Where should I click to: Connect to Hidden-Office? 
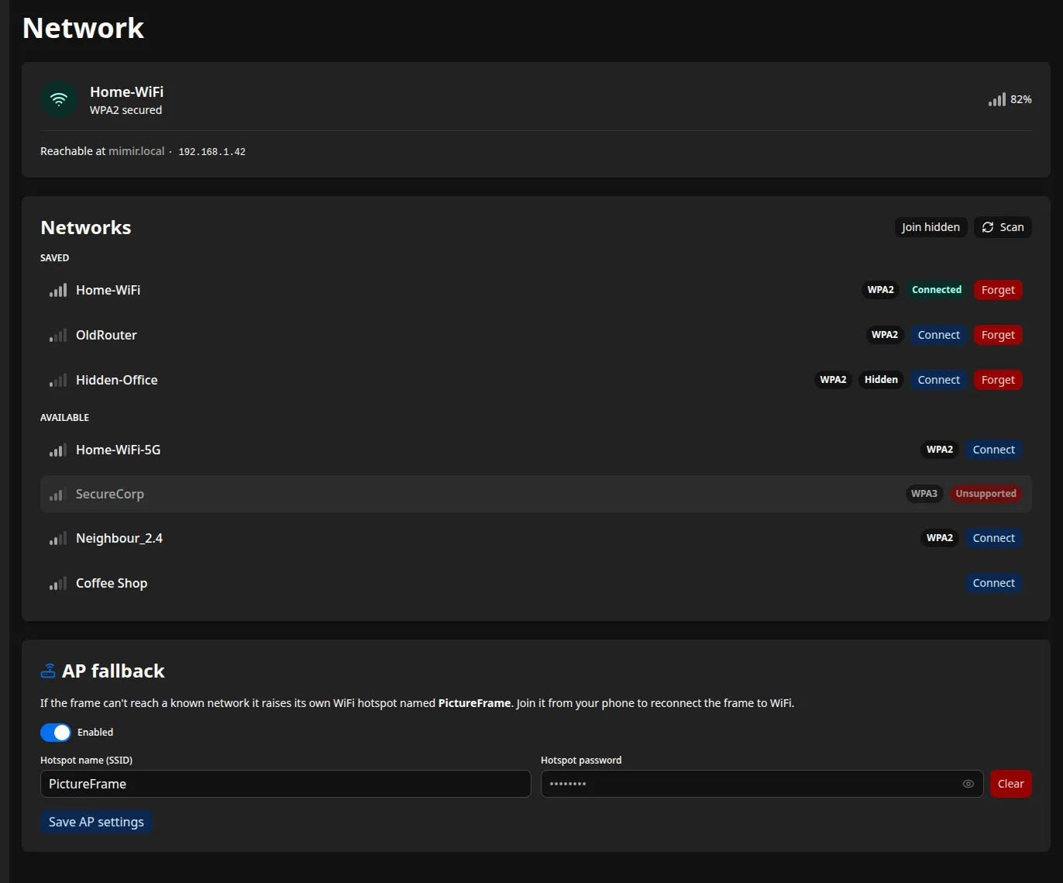[x=938, y=380]
